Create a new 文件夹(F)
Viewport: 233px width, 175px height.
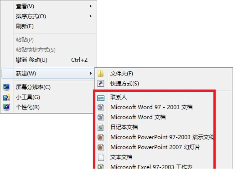pyautogui.click(x=164, y=74)
